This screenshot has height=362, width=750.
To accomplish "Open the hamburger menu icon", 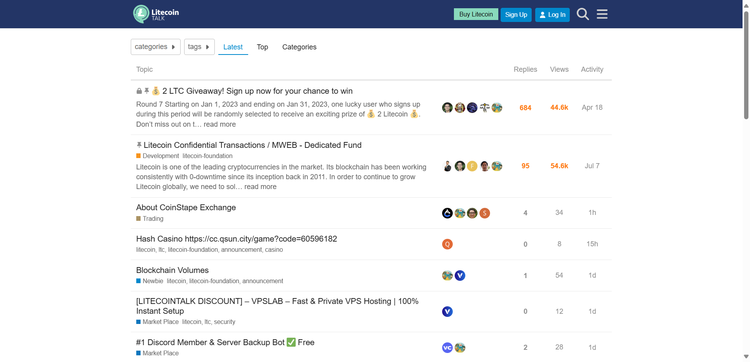I will (602, 14).
